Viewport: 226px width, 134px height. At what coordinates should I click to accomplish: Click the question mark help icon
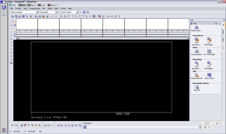click(4, 14)
